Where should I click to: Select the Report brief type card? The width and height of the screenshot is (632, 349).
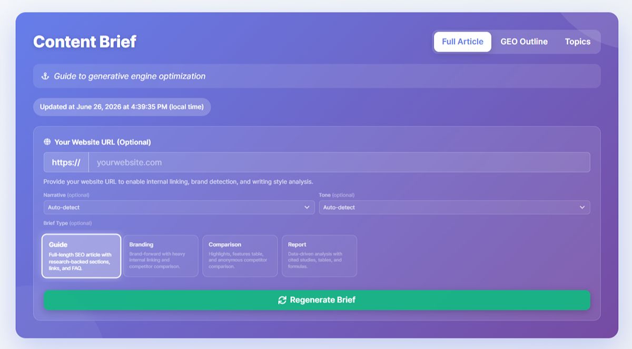pos(320,256)
